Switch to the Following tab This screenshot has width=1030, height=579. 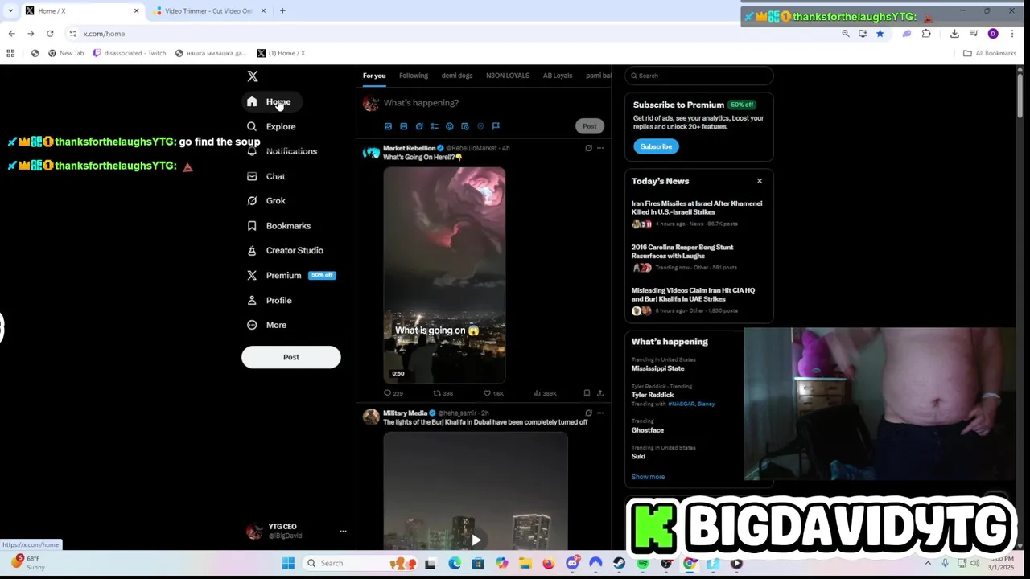[x=414, y=76]
